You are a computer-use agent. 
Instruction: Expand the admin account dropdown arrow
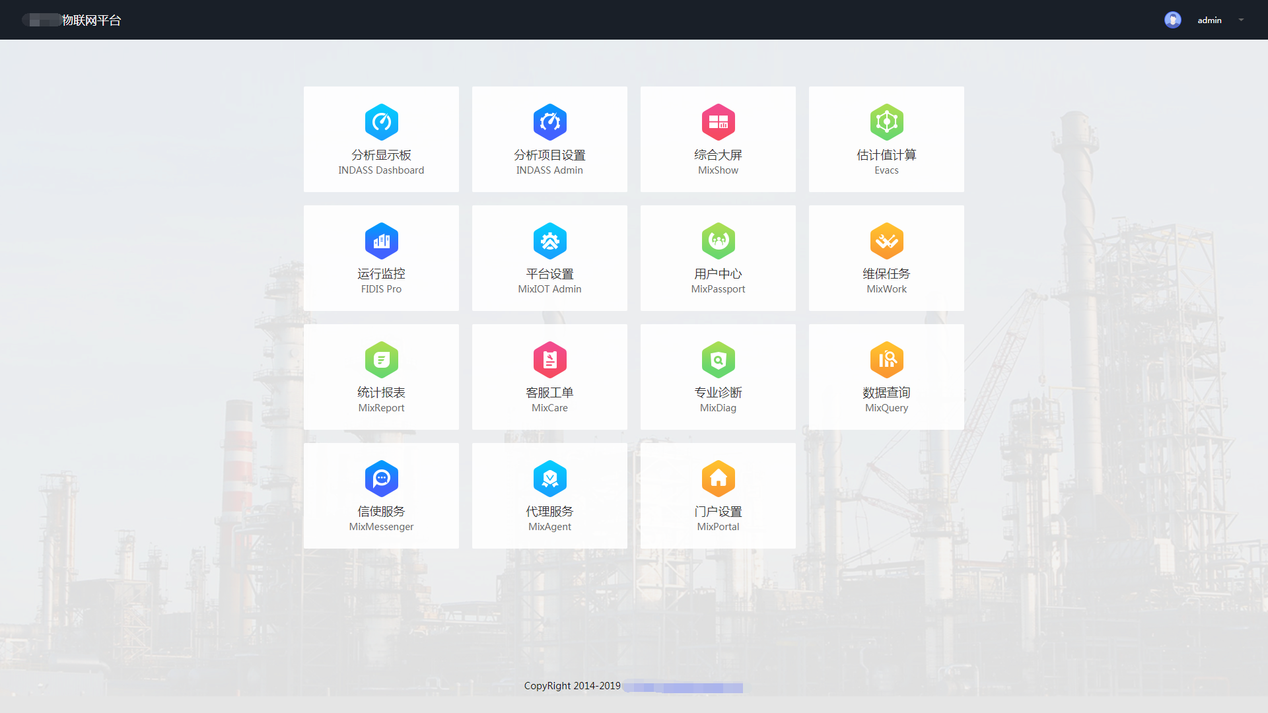point(1241,20)
